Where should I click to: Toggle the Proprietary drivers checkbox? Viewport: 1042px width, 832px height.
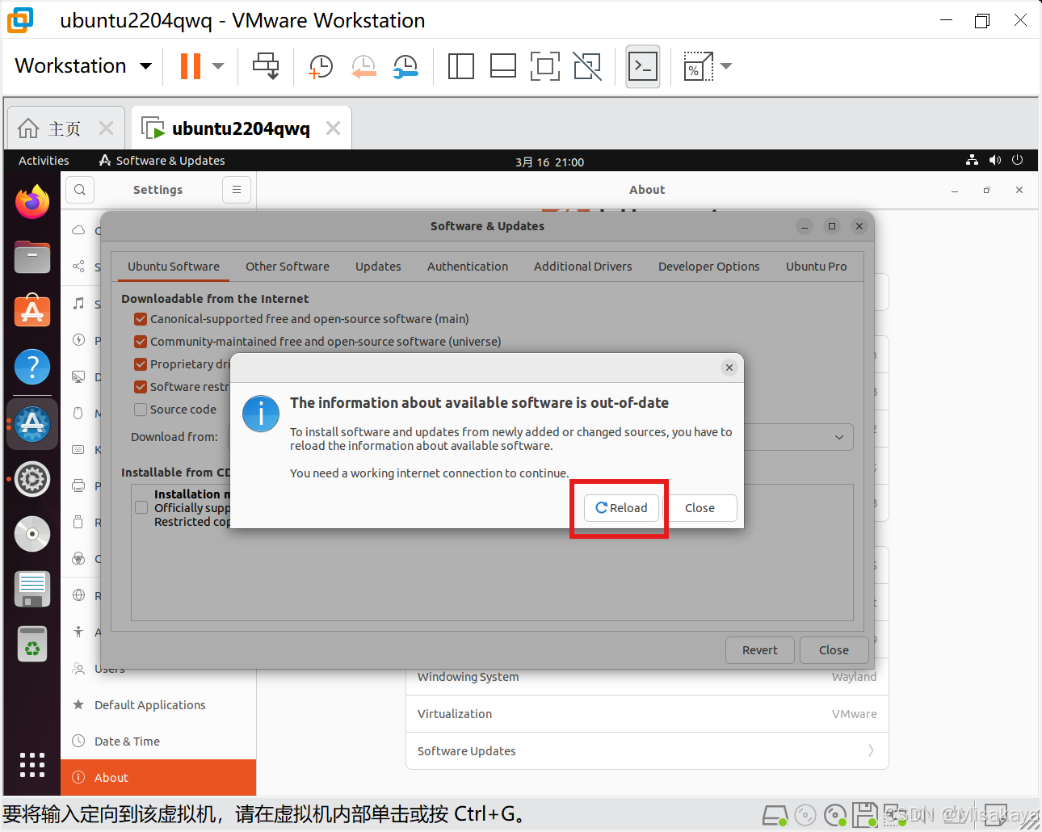click(x=141, y=364)
